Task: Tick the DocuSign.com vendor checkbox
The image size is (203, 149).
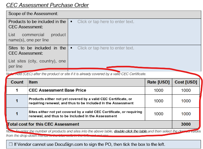Action: pos(11,144)
